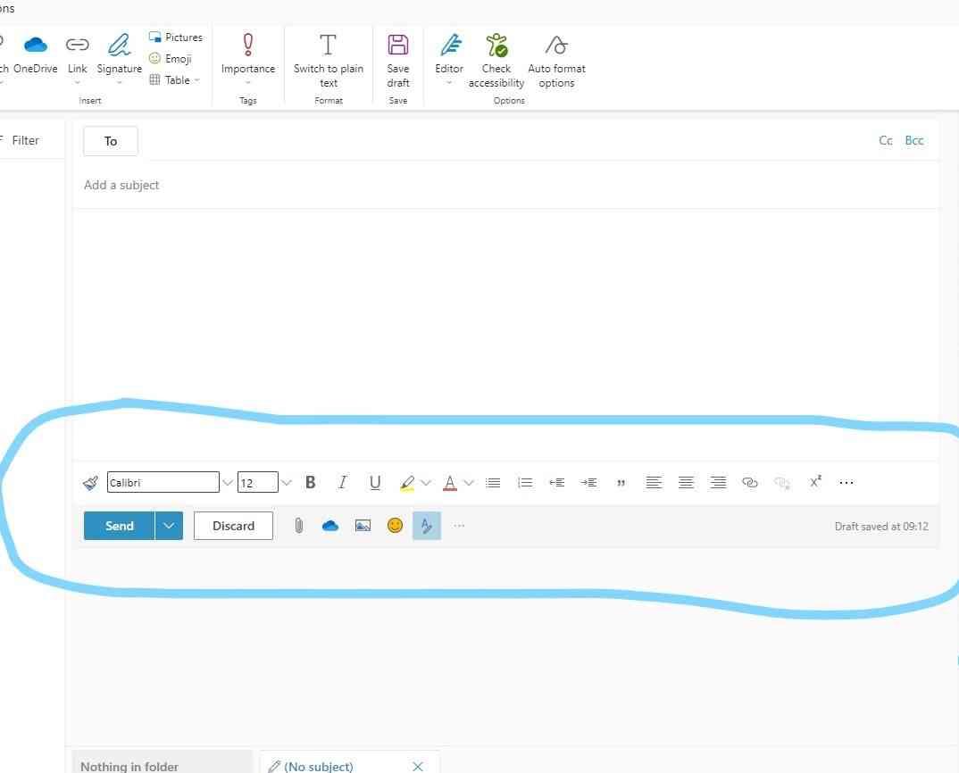Insert Pictures from the ribbon
The image size is (959, 773).
[x=176, y=37]
